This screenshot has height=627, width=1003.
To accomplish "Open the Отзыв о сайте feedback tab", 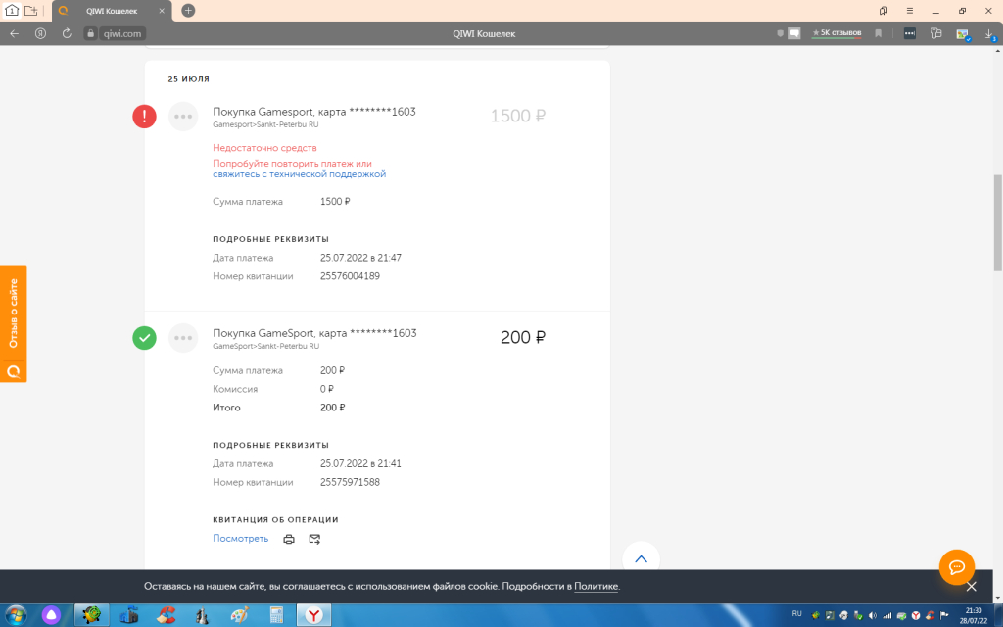I will point(14,323).
